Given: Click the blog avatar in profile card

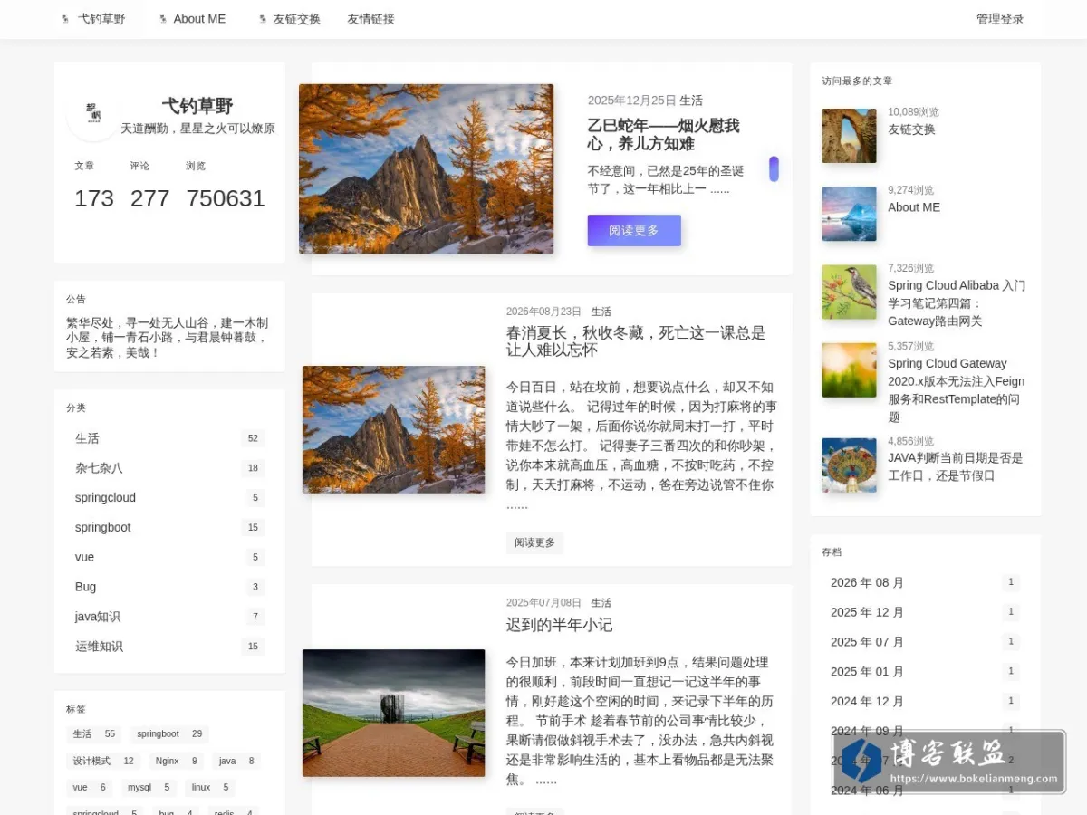Looking at the screenshot, I should point(93,115).
